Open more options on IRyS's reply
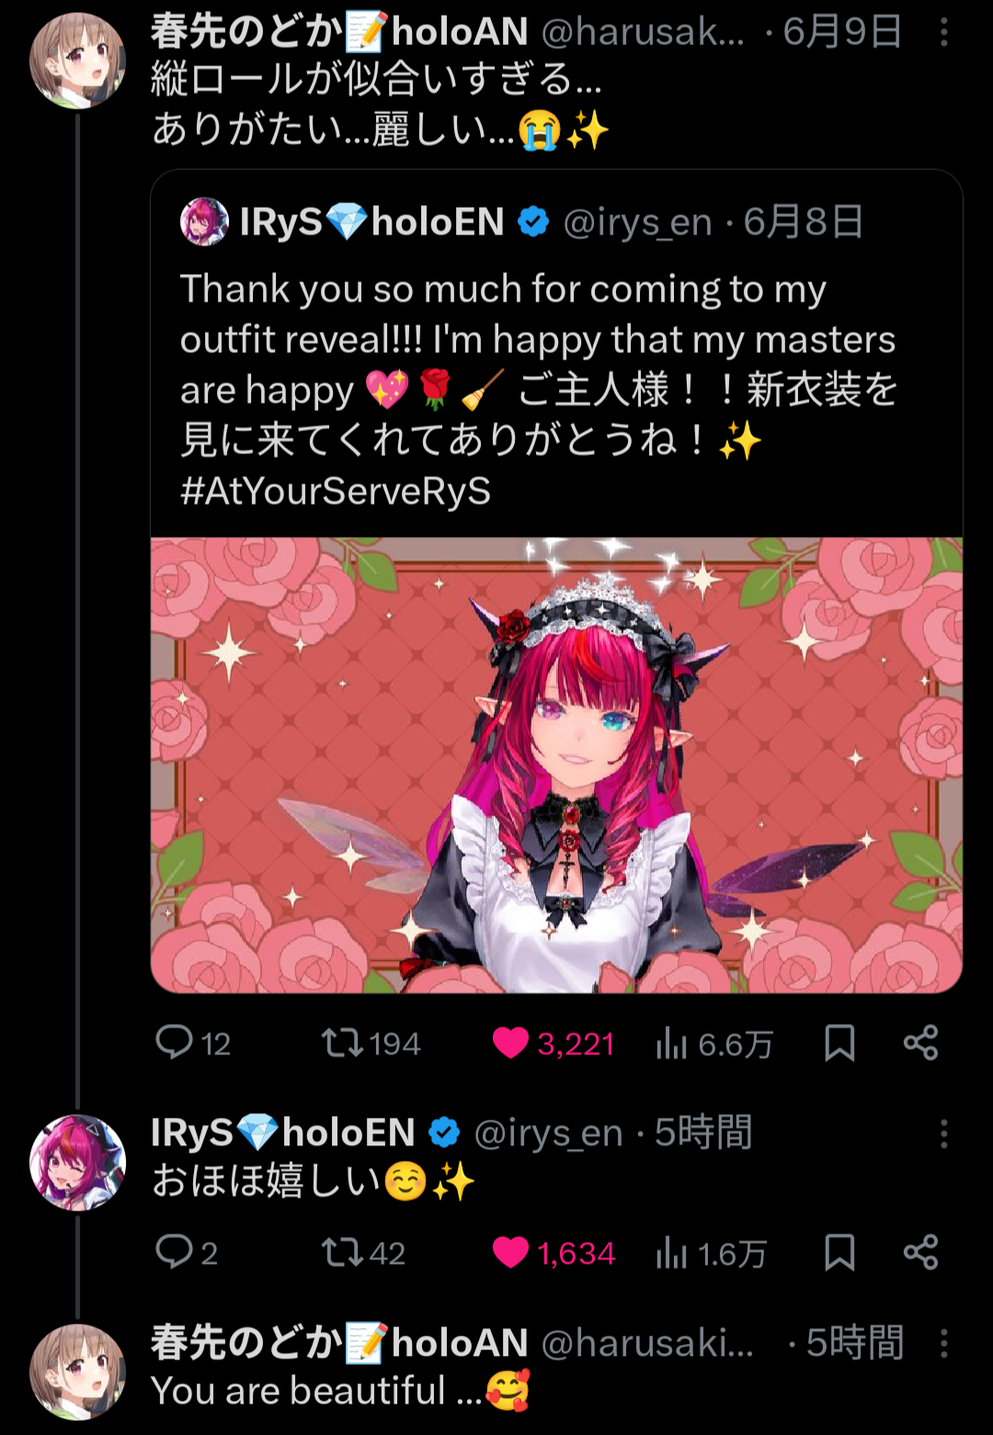Screen dimensions: 993x1435 pos(943,1133)
